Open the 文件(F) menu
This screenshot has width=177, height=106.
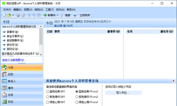pyautogui.click(x=7, y=10)
